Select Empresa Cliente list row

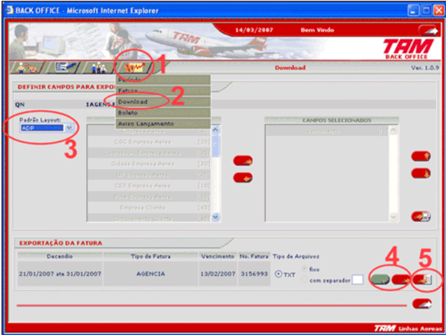click(x=149, y=208)
